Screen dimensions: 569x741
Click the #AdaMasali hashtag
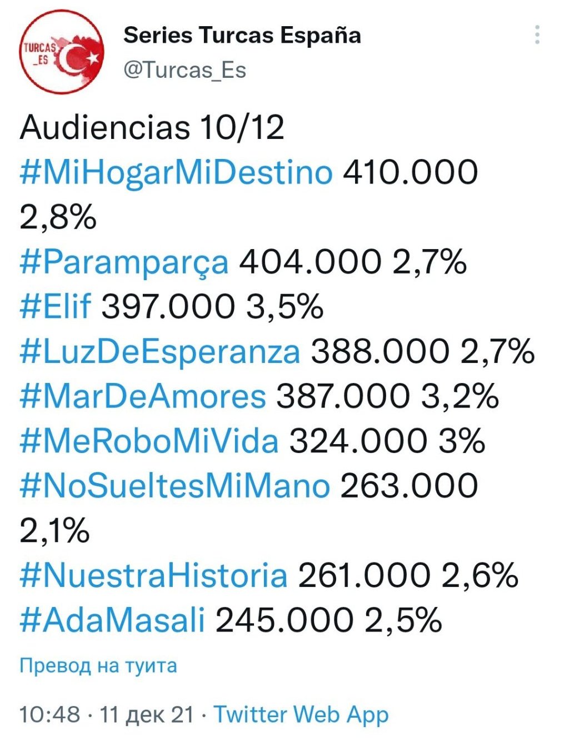(x=112, y=620)
